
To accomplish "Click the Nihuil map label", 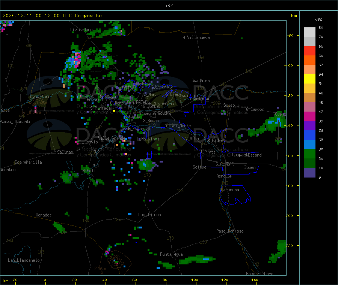I will pos(89,171).
